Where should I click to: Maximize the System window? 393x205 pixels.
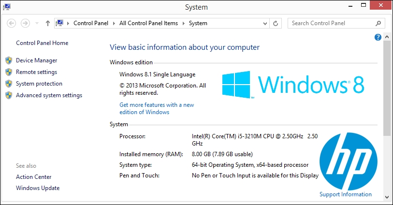click(364, 5)
